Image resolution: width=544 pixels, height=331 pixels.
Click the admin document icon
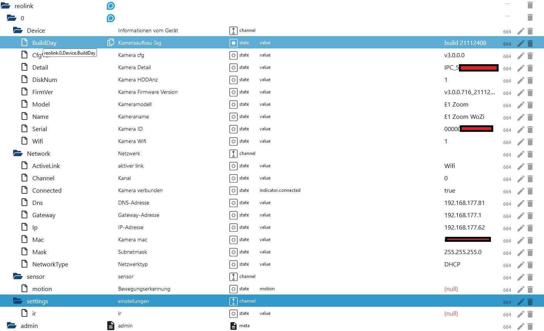pos(110,326)
